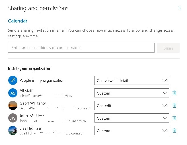Click the Calendar heading link
This screenshot has height=145, width=187.
point(18,21)
